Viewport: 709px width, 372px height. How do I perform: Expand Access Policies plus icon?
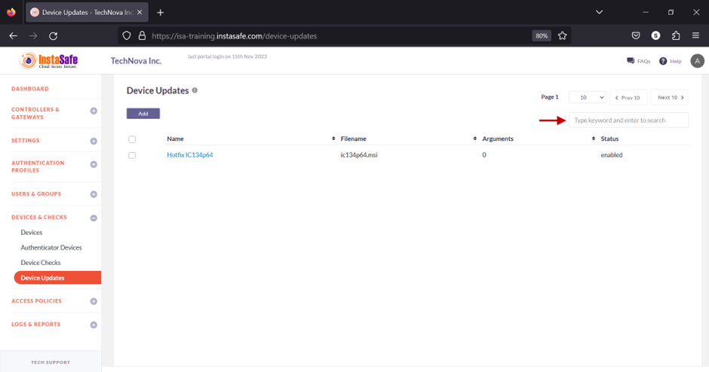click(94, 301)
